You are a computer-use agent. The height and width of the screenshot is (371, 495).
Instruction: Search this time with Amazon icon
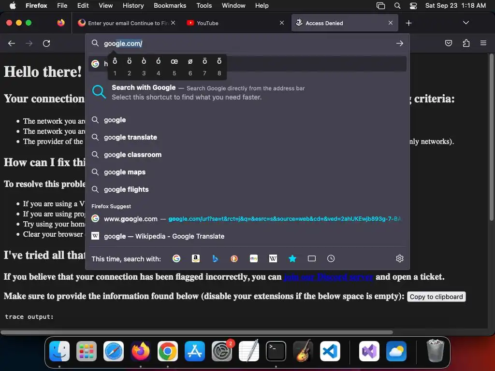coord(196,259)
